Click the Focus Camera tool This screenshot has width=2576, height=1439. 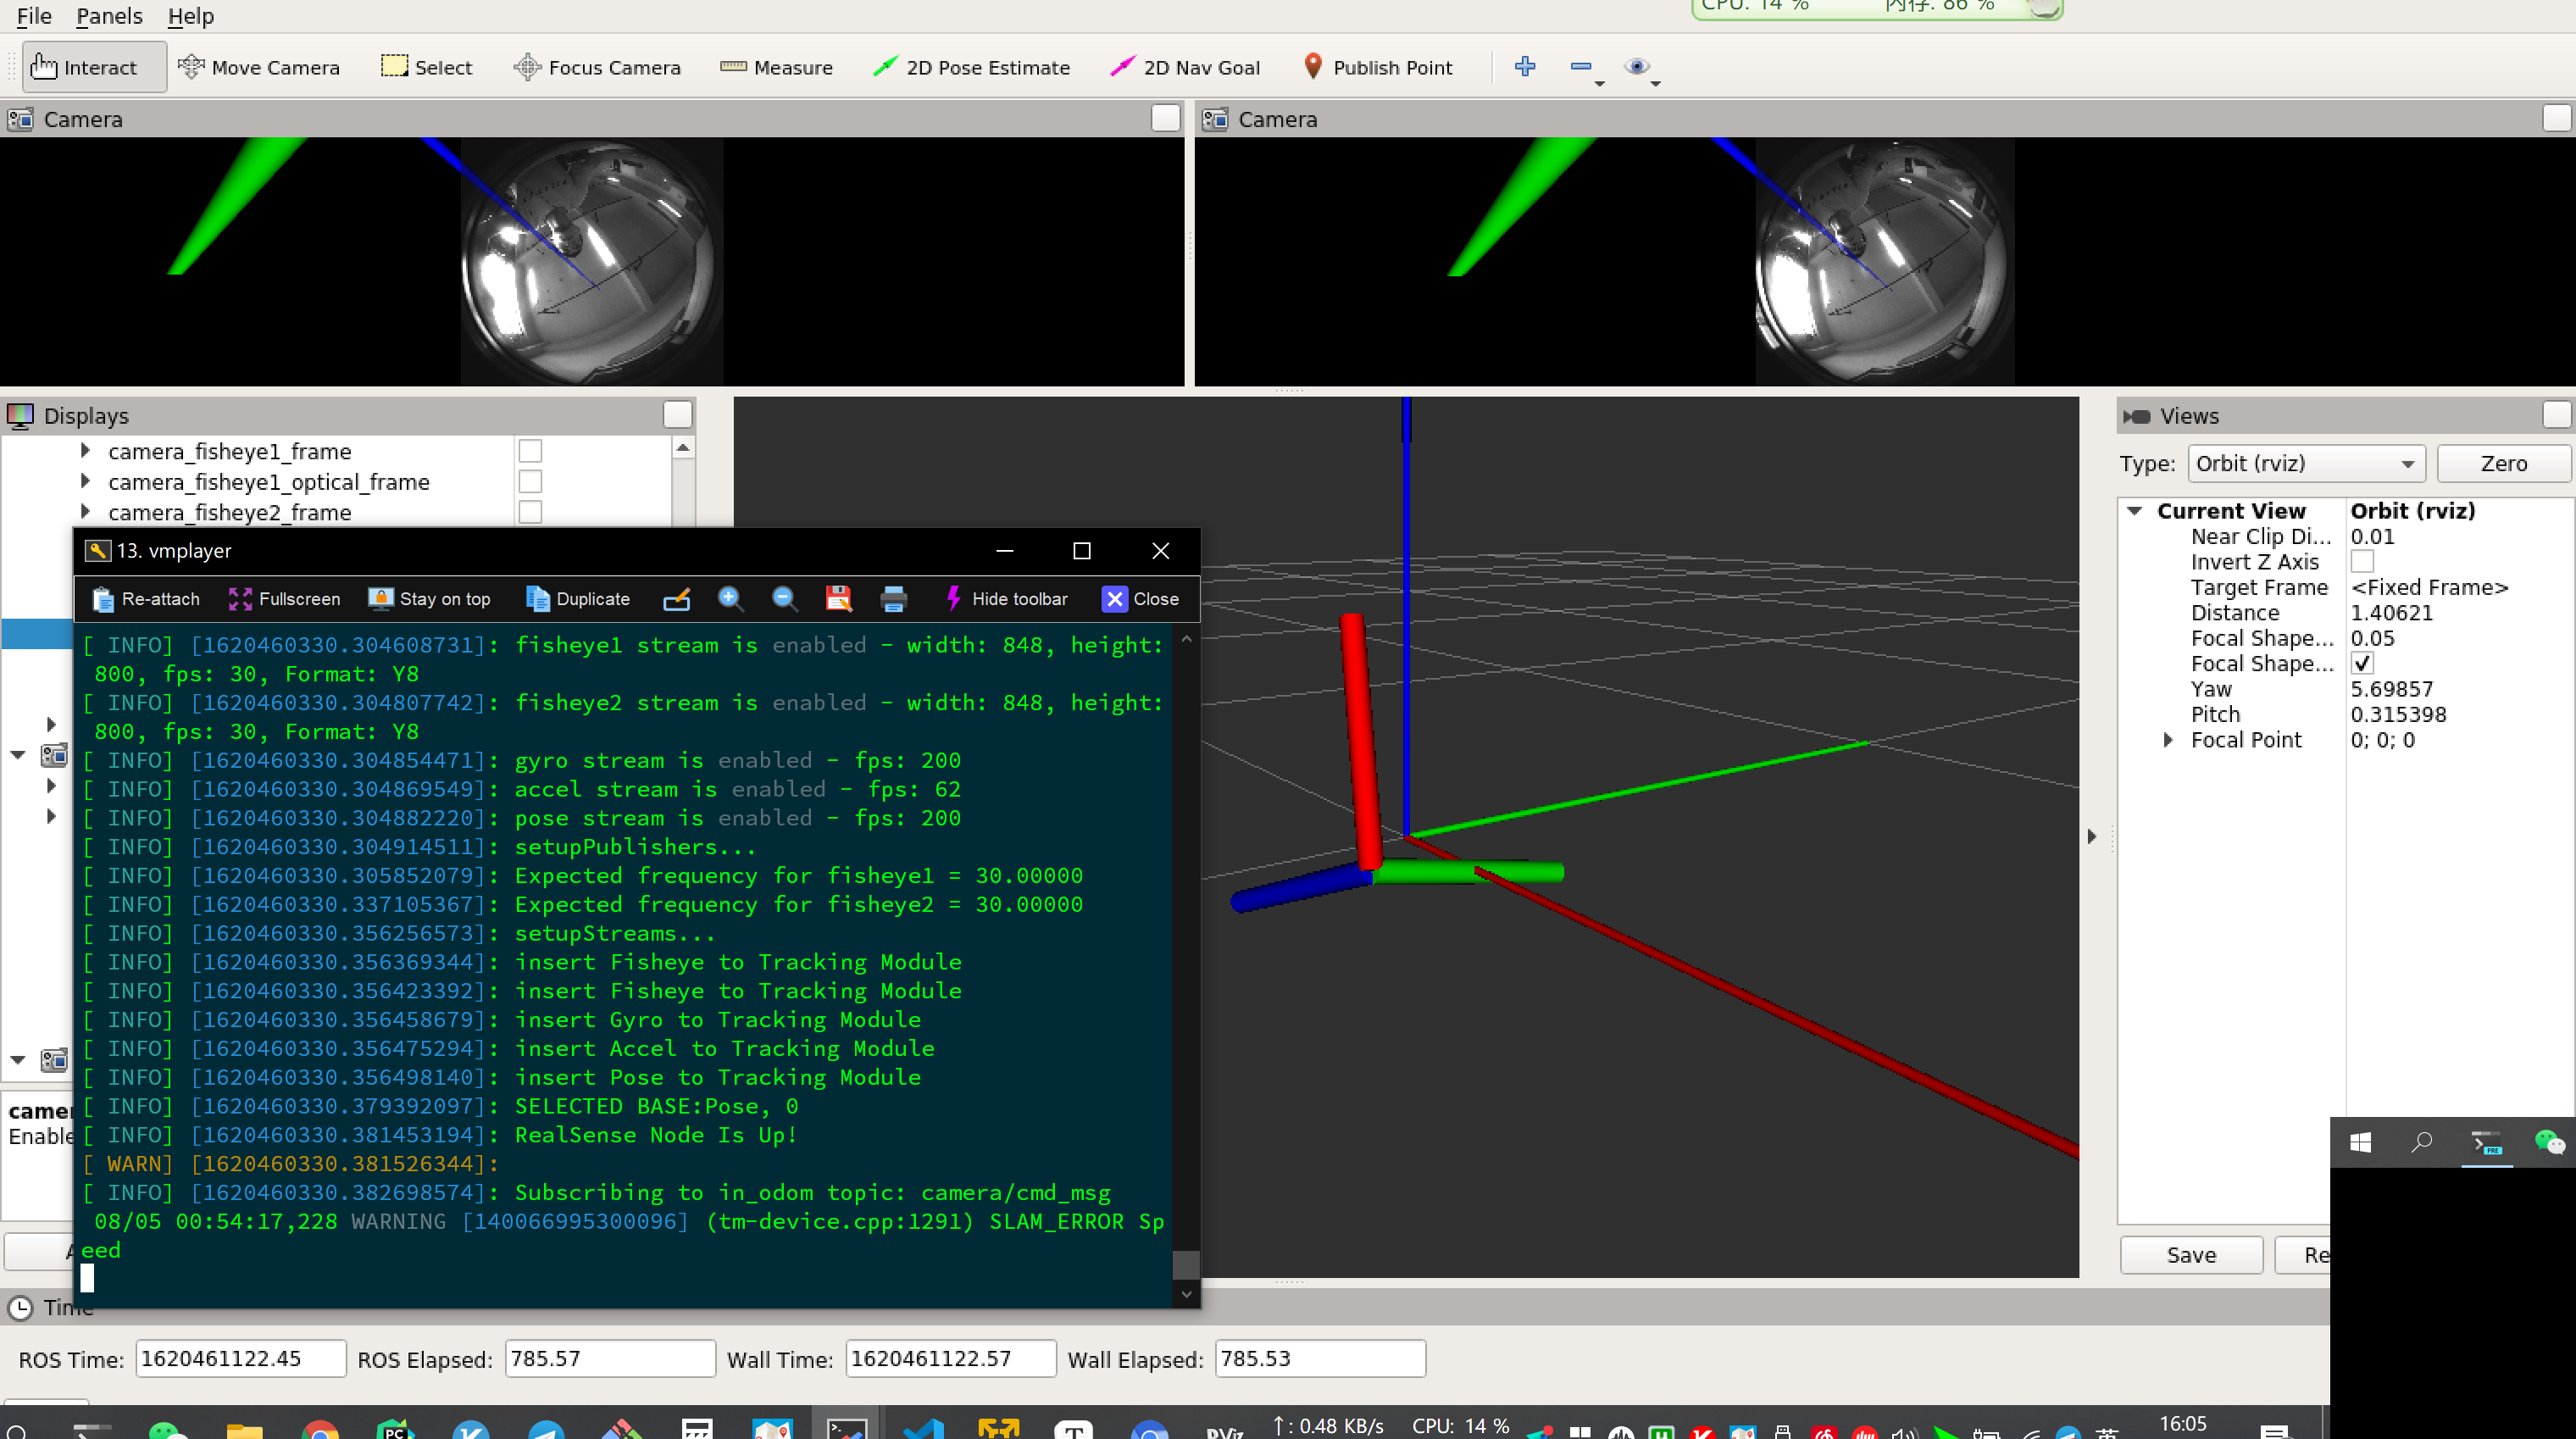click(597, 67)
